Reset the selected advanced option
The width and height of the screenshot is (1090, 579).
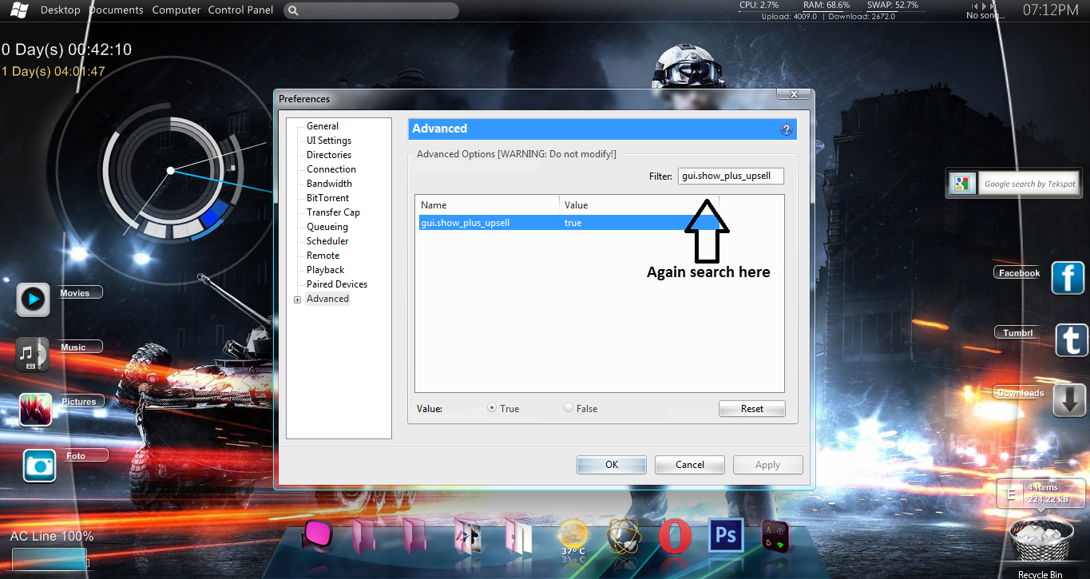[x=752, y=409]
